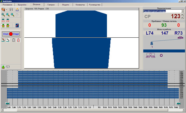Viewport: 186px width, 113px height.
Task: Click the left teal carriage marker on needle bed
Action: (7, 103)
